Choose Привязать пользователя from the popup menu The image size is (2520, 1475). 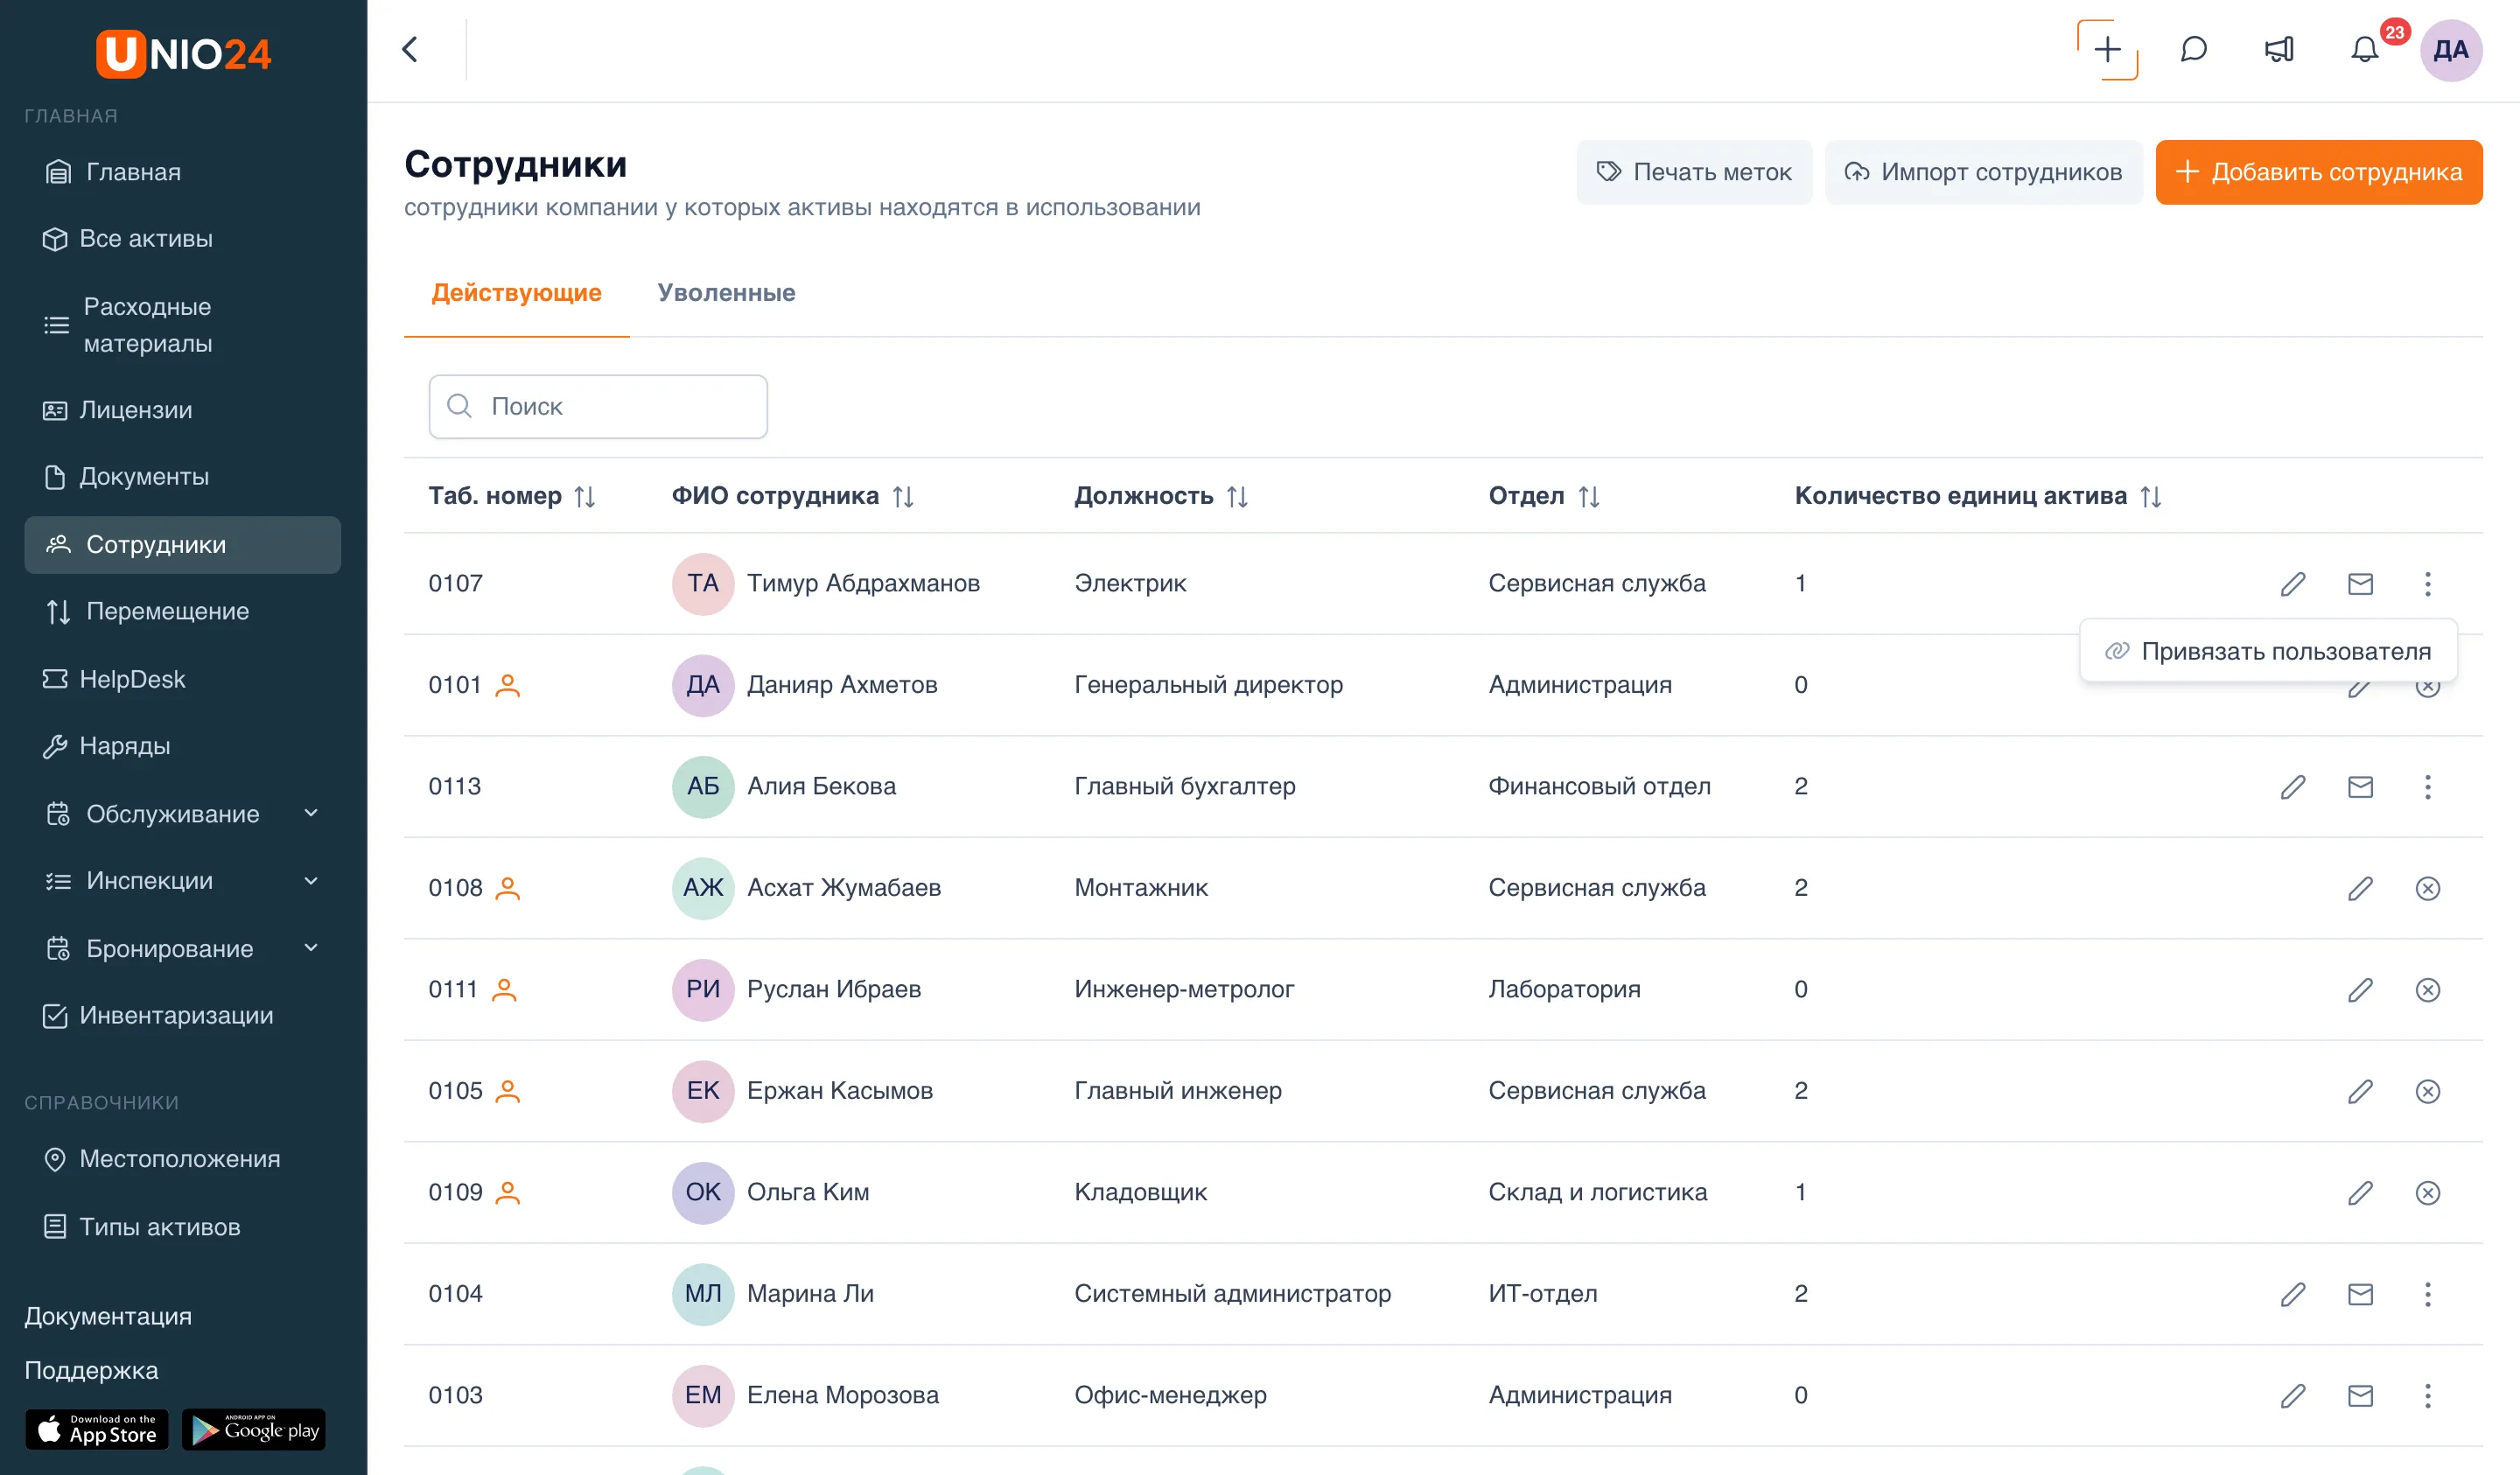click(x=2268, y=651)
